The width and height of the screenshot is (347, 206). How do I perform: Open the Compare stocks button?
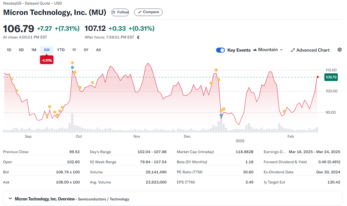pyautogui.click(x=148, y=12)
